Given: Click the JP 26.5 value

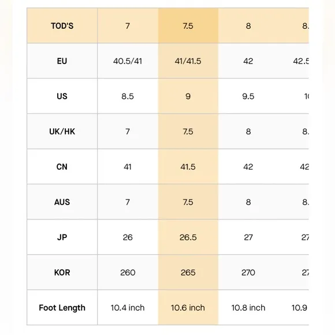Looking at the screenshot, I should (x=188, y=237).
